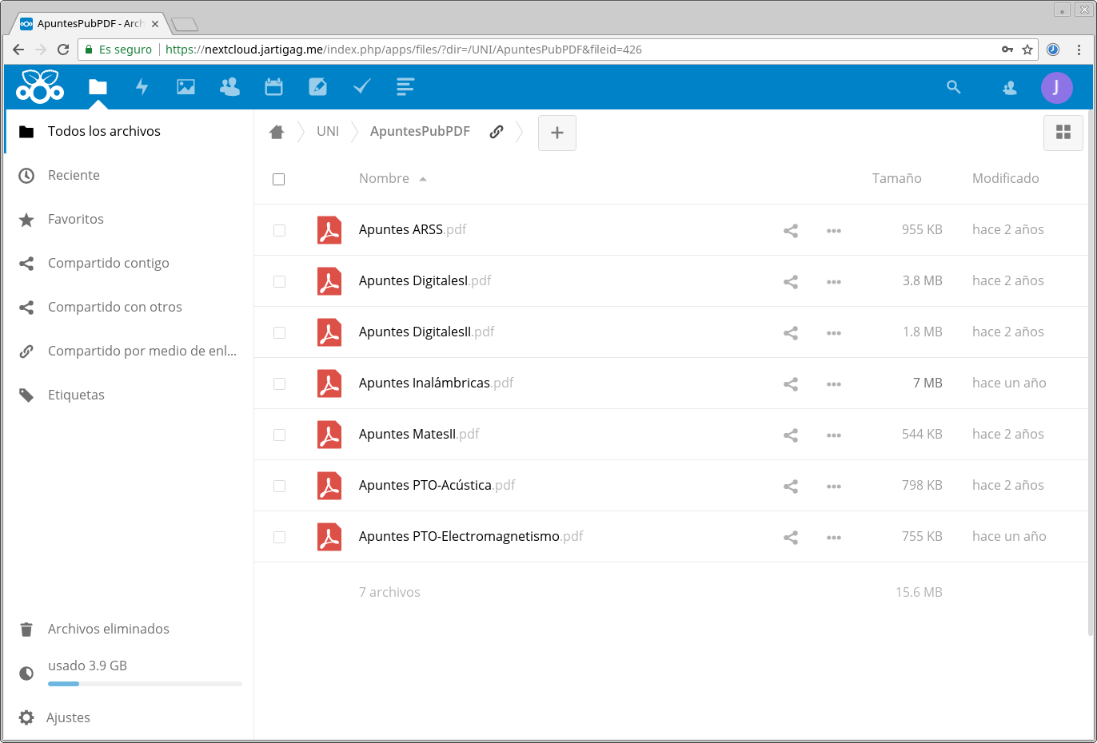Click share icon for Apuntes ARSS.pdf
The width and height of the screenshot is (1097, 743).
tap(791, 231)
